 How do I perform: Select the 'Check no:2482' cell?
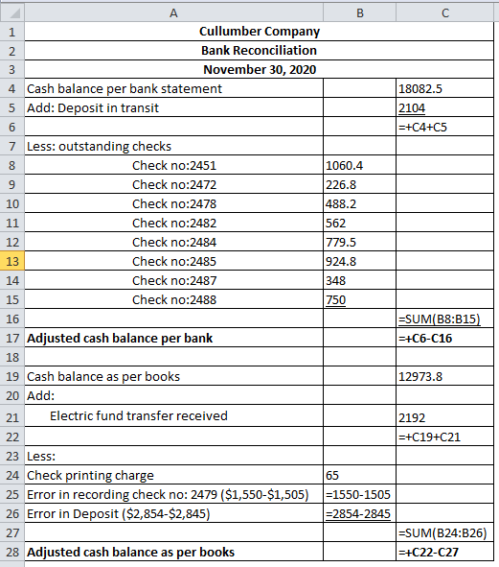point(173,223)
